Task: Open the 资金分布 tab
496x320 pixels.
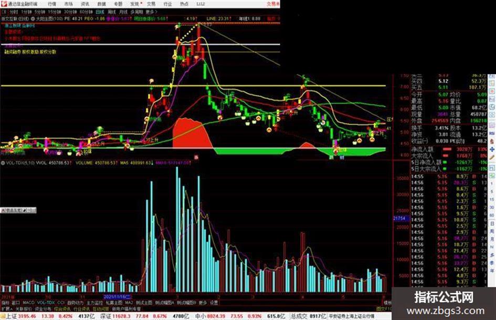Action: point(43,308)
